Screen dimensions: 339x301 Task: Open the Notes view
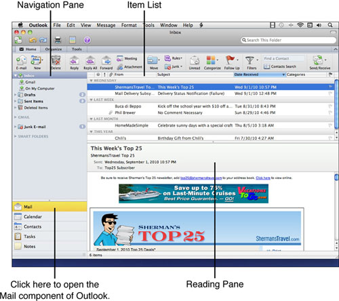49,247
